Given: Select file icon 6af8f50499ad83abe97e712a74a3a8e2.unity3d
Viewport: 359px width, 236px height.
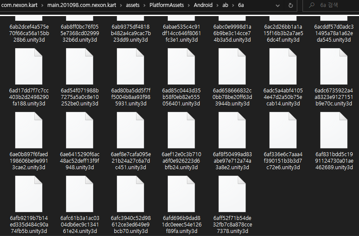Looking at the screenshot, I should 232,130.
